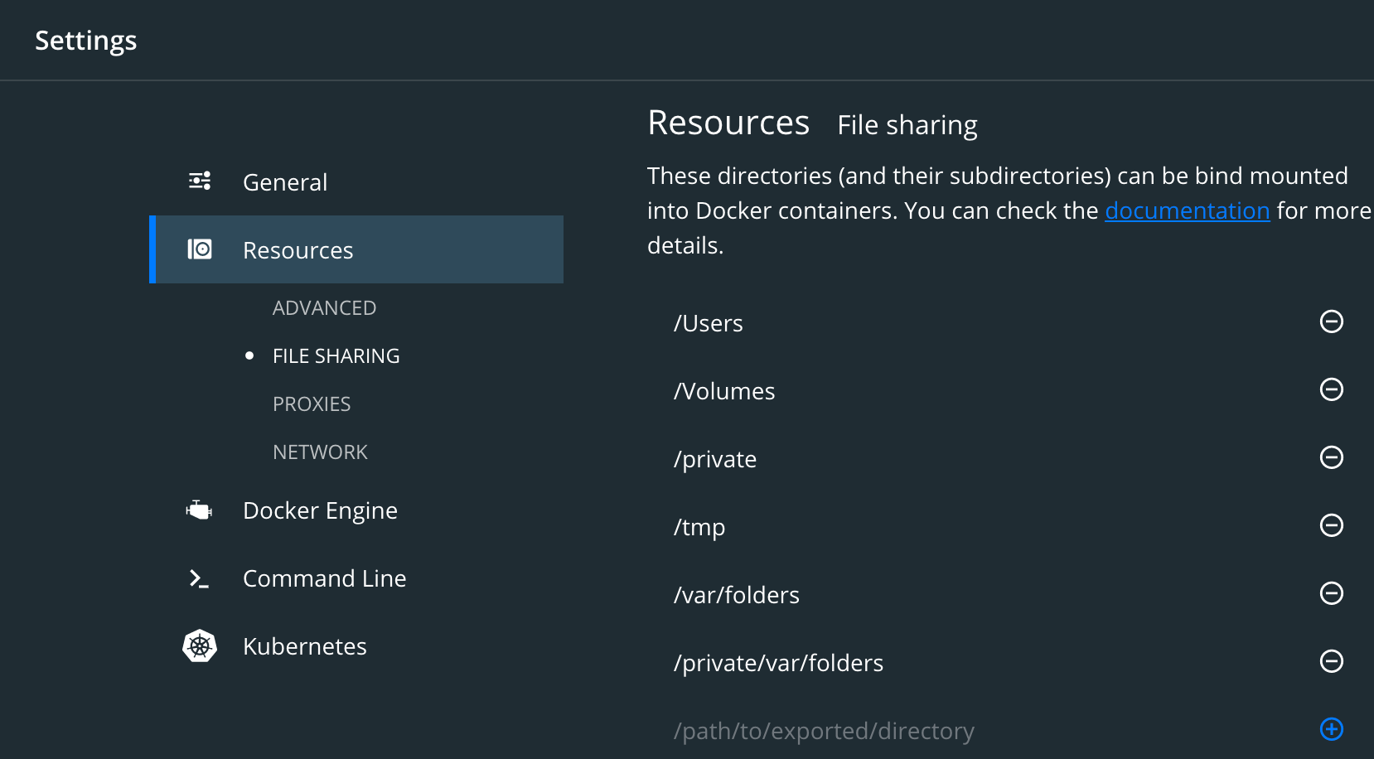The image size is (1374, 759).
Task: Click the Kubernetes wheel icon
Action: 200,646
